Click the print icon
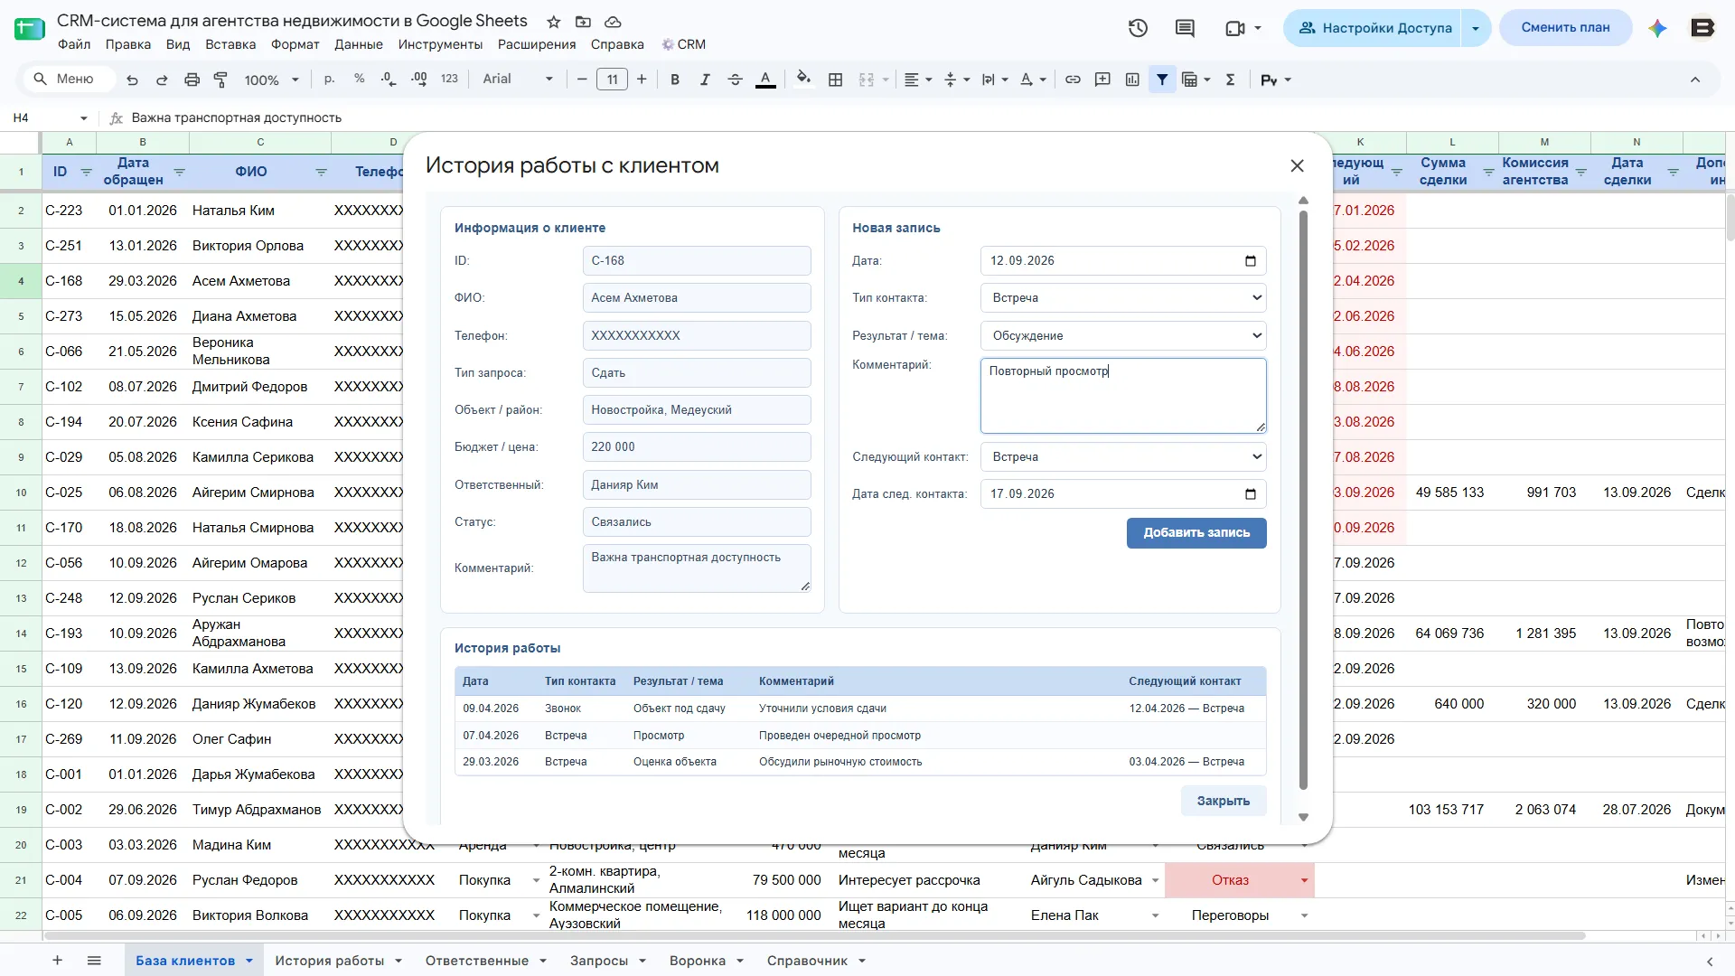This screenshot has height=976, width=1735. point(192,80)
